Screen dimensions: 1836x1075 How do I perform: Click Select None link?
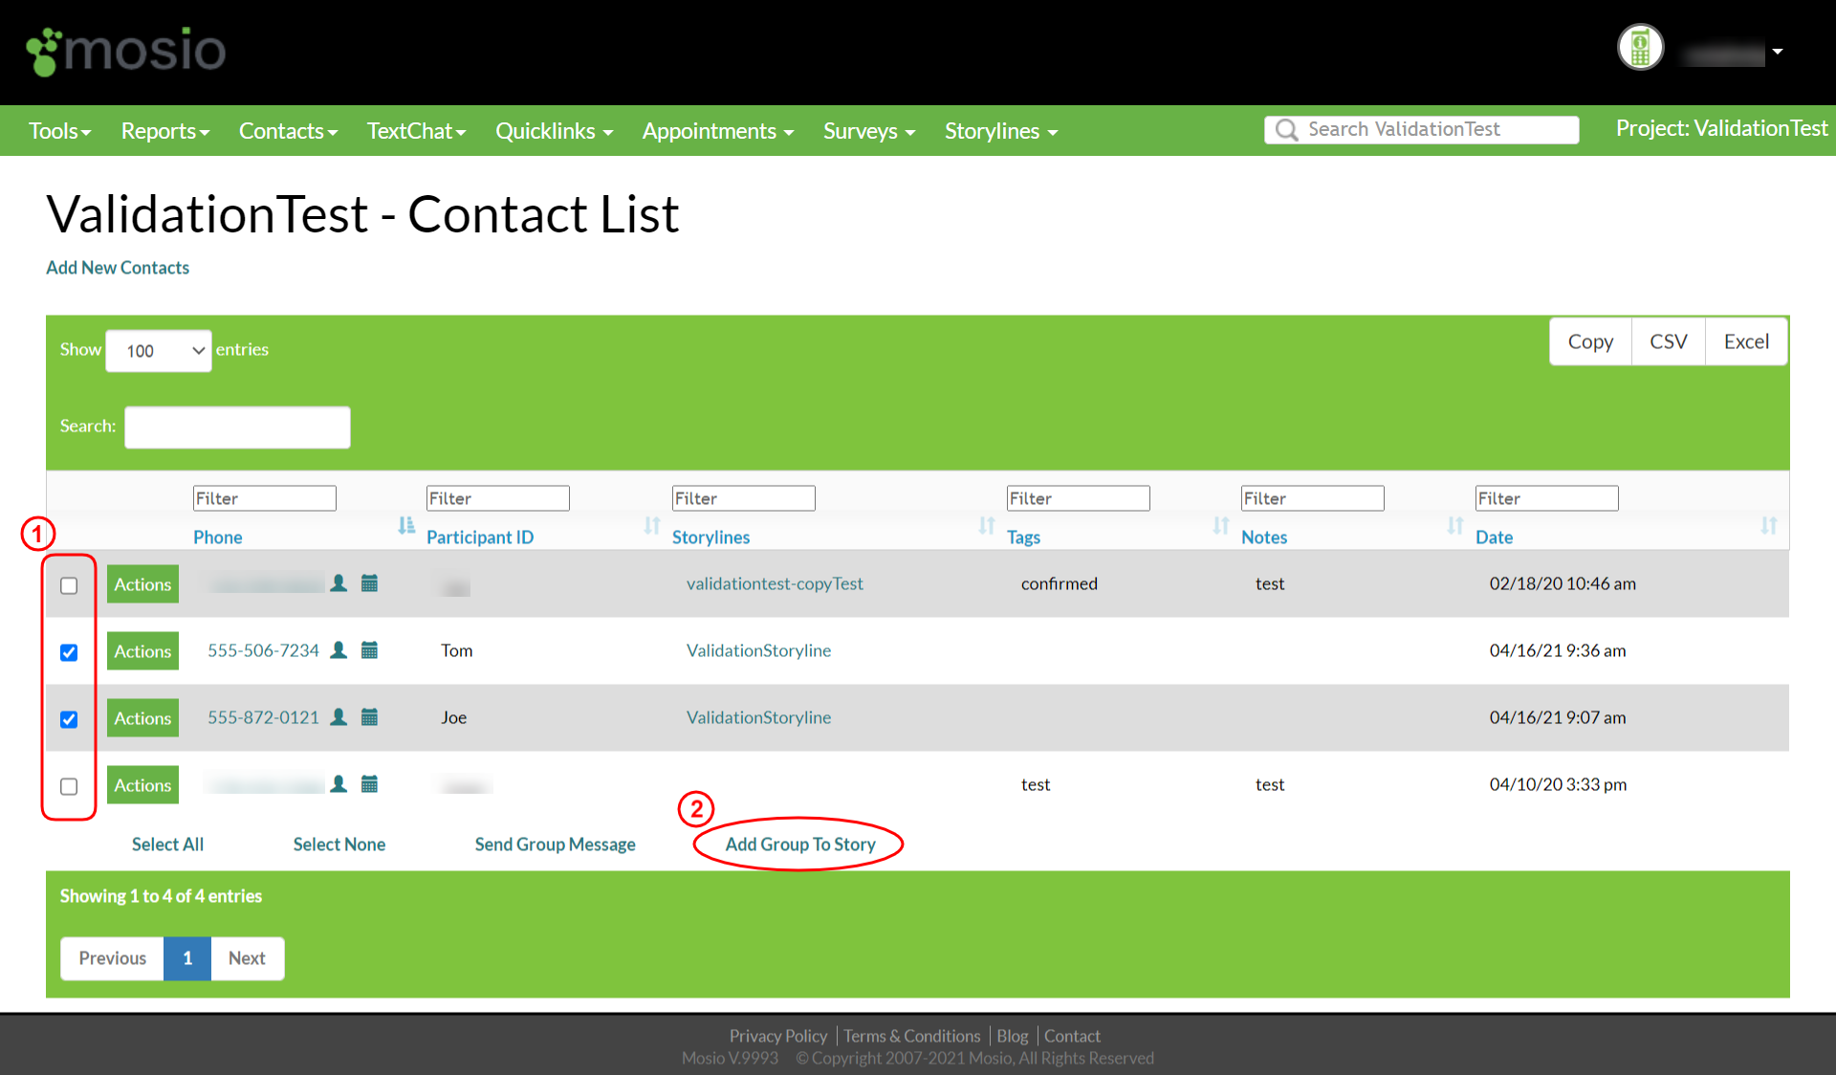point(339,845)
